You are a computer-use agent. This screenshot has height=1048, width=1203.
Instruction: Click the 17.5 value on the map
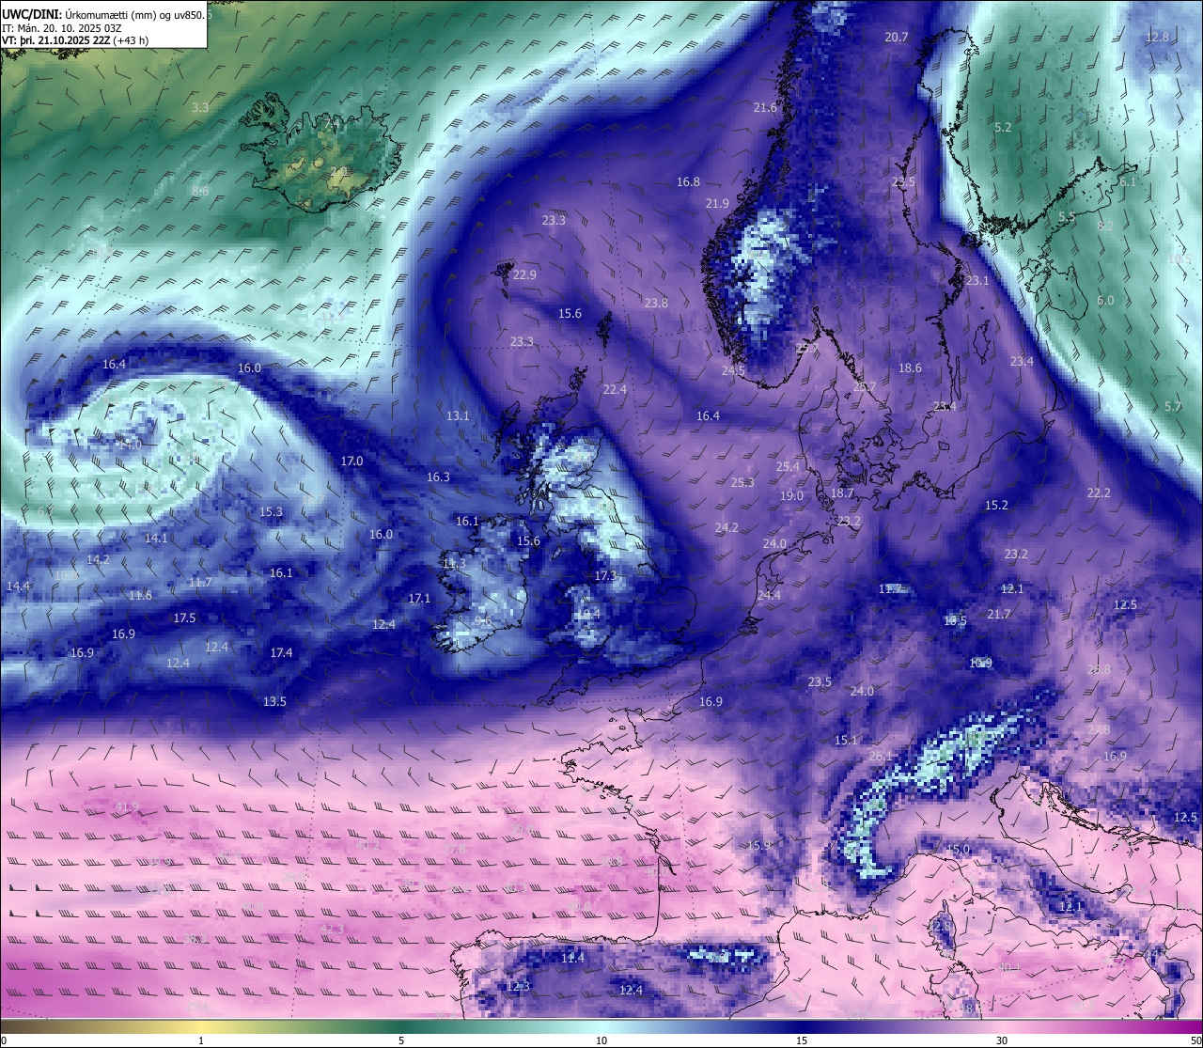pos(184,618)
